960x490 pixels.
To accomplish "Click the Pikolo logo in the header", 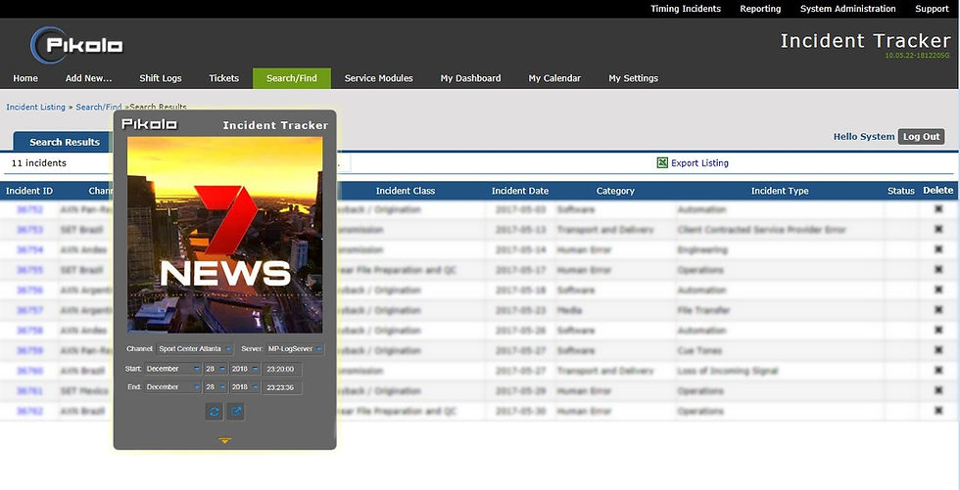I will (x=77, y=45).
